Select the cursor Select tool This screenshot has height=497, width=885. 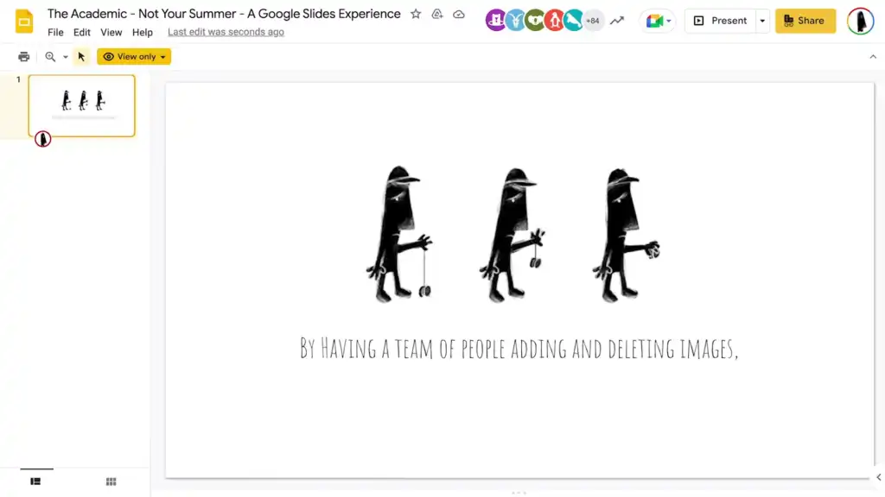81,56
